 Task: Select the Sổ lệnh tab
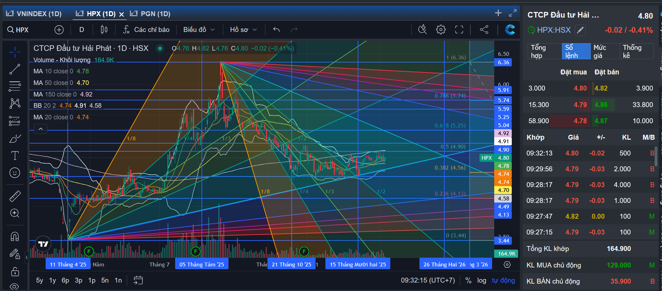(x=576, y=51)
